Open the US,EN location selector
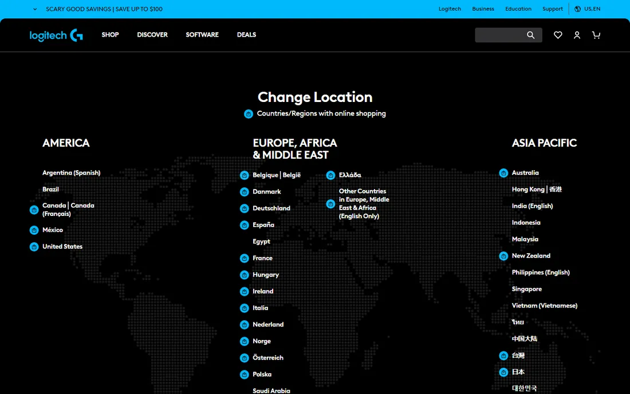630x394 pixels. pyautogui.click(x=588, y=9)
